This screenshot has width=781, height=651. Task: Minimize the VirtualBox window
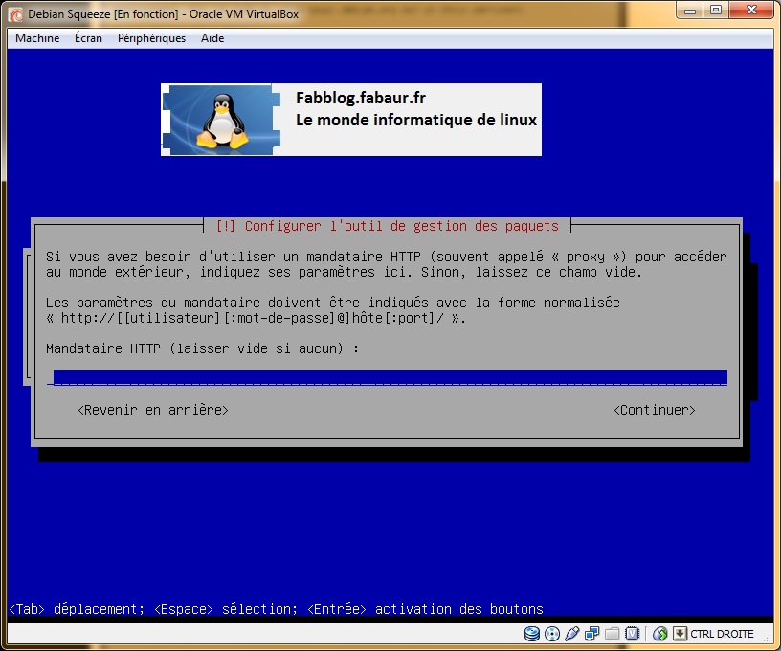point(690,11)
